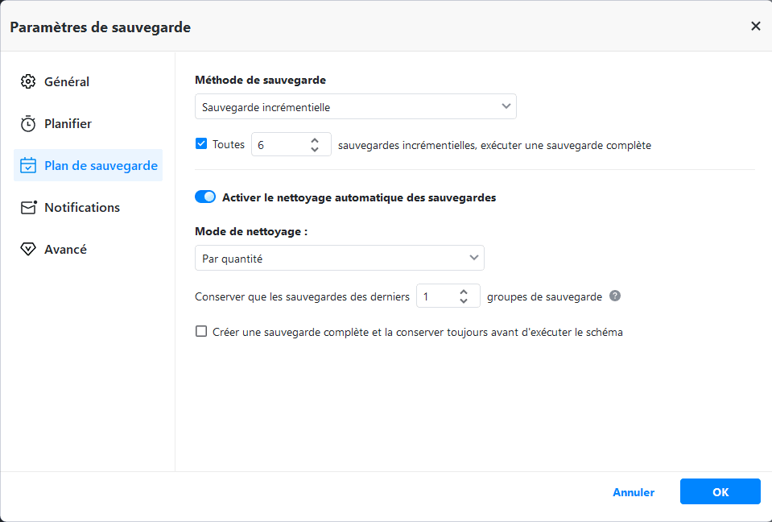Decrease the groupes de sauvegarde value
Screen dimensions: 772x522
pyautogui.click(x=464, y=301)
